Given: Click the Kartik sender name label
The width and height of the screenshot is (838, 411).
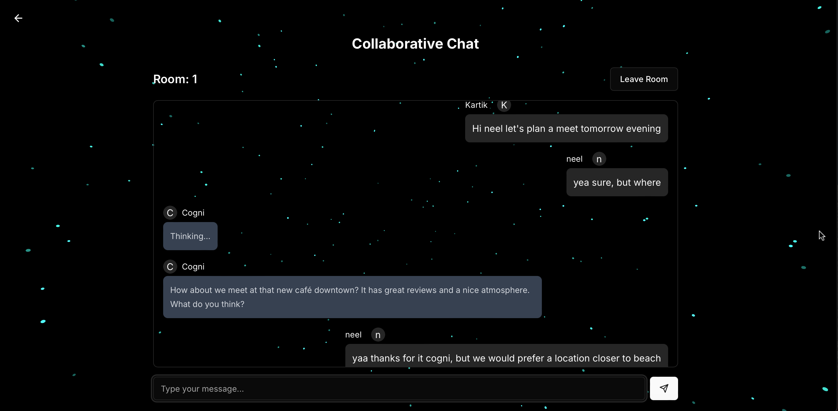Looking at the screenshot, I should click(x=476, y=105).
